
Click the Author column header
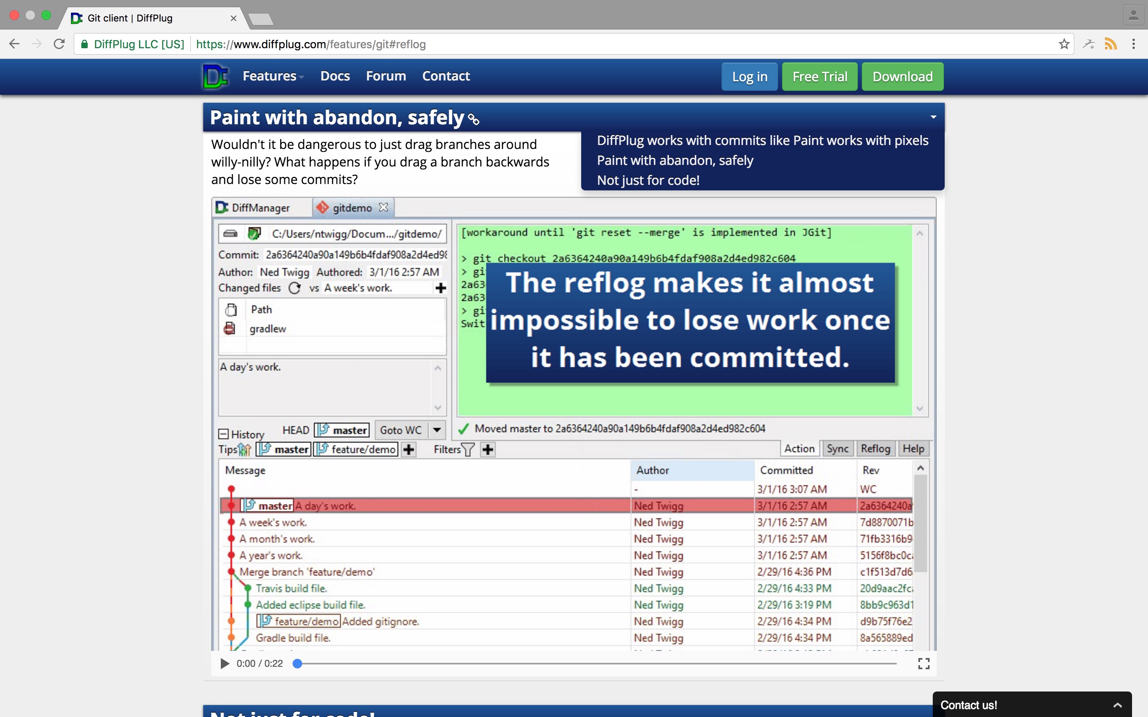coord(692,470)
